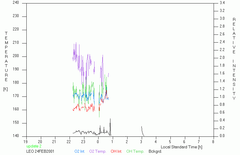240x155 pixels.
Task: Click the 1.4 relative intensity label
Action: point(222,81)
